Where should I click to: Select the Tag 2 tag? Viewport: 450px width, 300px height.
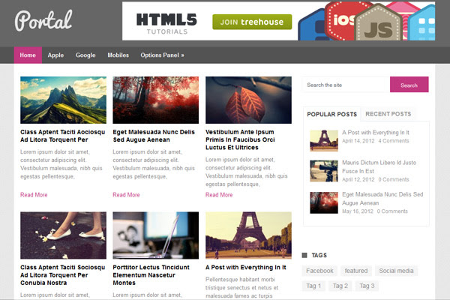pyautogui.click(x=340, y=286)
